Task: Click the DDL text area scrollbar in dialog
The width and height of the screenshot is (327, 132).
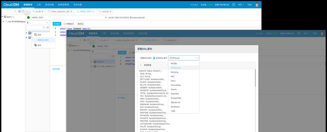Action: 255,78
